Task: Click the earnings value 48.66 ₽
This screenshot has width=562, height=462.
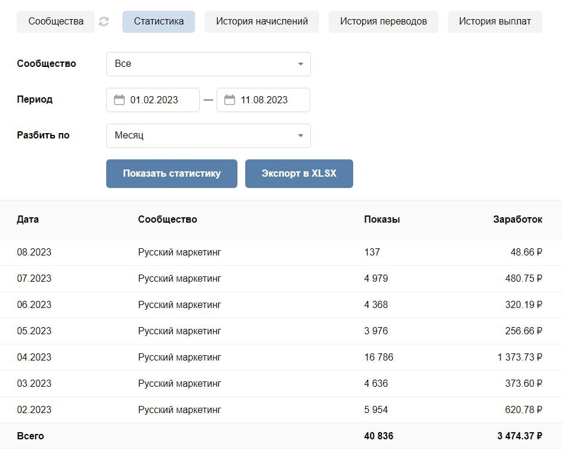Action: (x=526, y=252)
